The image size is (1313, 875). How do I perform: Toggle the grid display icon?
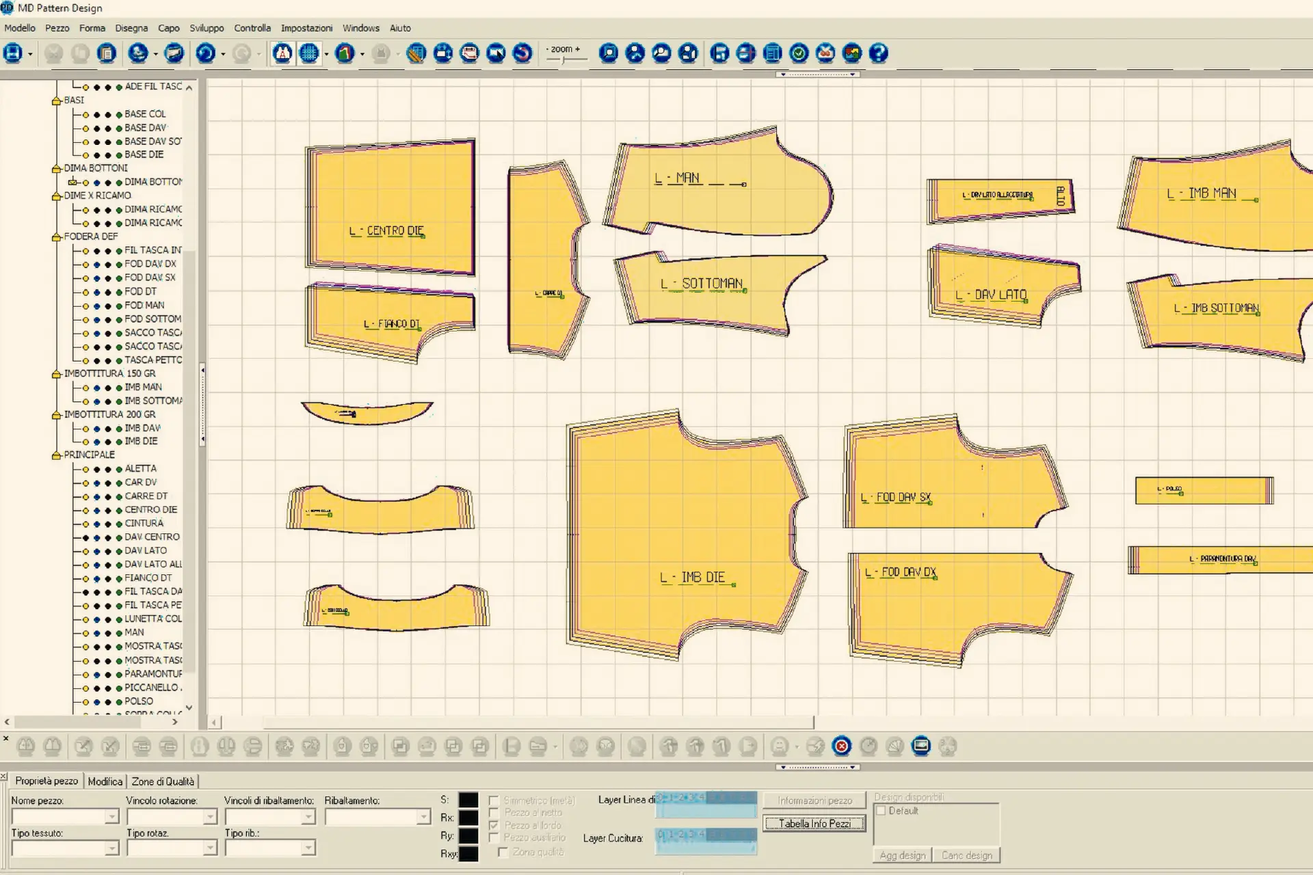point(309,53)
